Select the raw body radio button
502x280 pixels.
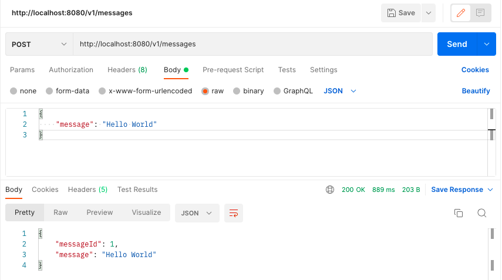[x=205, y=91]
